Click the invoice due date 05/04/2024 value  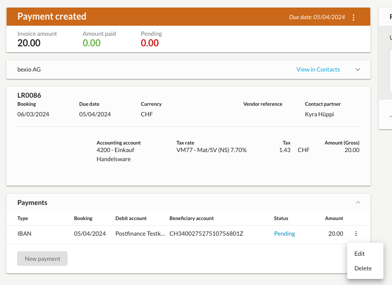point(95,114)
